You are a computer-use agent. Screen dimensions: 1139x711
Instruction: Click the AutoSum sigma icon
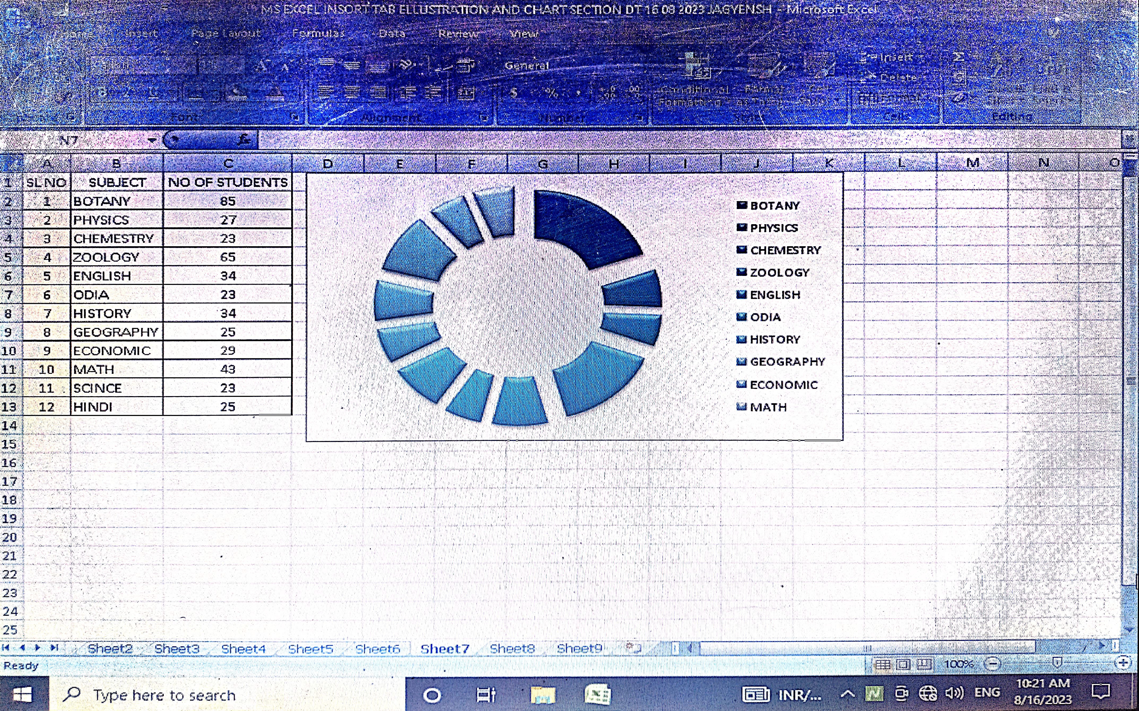tap(959, 57)
